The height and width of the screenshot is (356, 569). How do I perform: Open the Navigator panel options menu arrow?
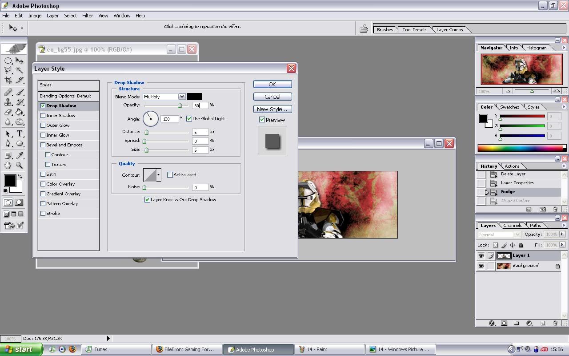point(564,48)
